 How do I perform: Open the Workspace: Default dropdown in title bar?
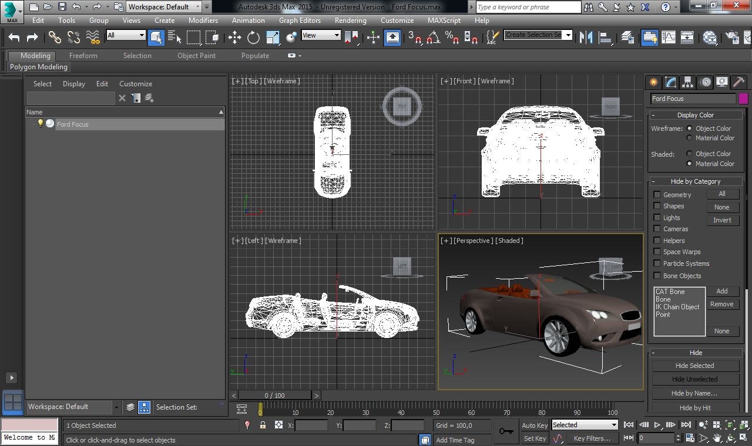[164, 7]
